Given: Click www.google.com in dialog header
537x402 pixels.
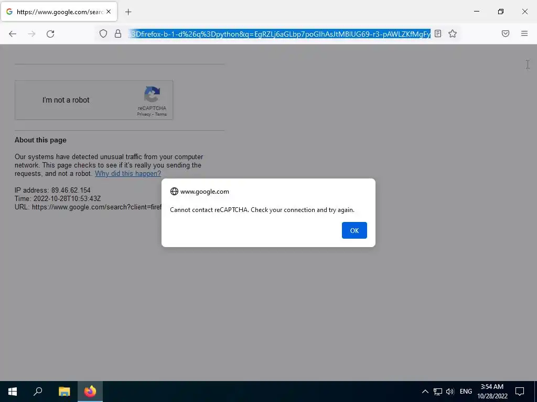Looking at the screenshot, I should click(205, 192).
